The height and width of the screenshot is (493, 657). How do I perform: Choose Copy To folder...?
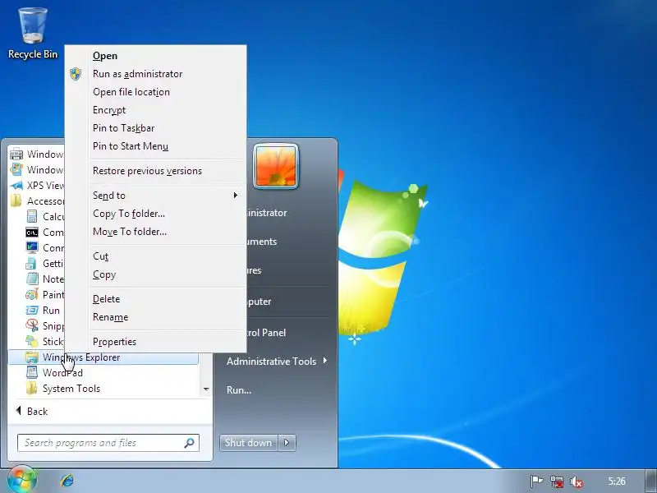tap(129, 214)
